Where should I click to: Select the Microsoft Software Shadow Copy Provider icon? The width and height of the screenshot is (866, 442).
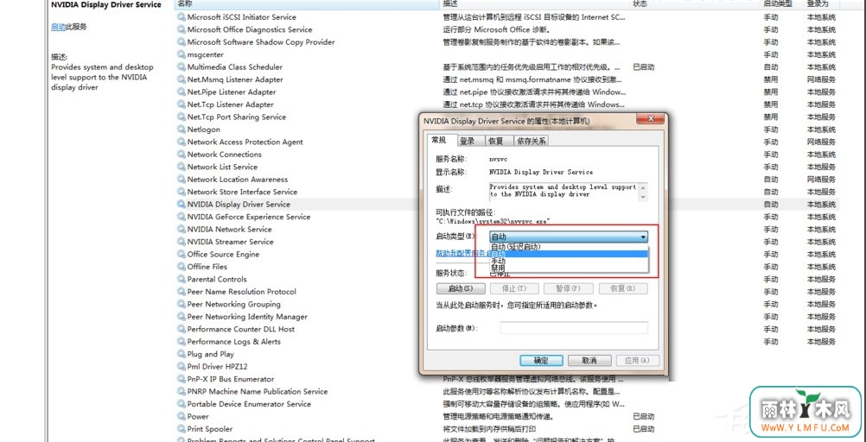pyautogui.click(x=181, y=42)
